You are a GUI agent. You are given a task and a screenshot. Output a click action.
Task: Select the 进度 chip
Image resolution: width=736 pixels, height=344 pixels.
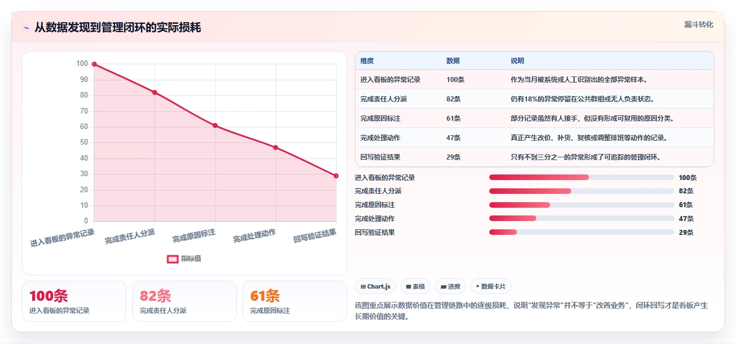[450, 286]
